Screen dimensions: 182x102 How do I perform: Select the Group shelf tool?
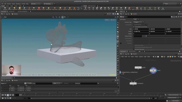pos(155,8)
